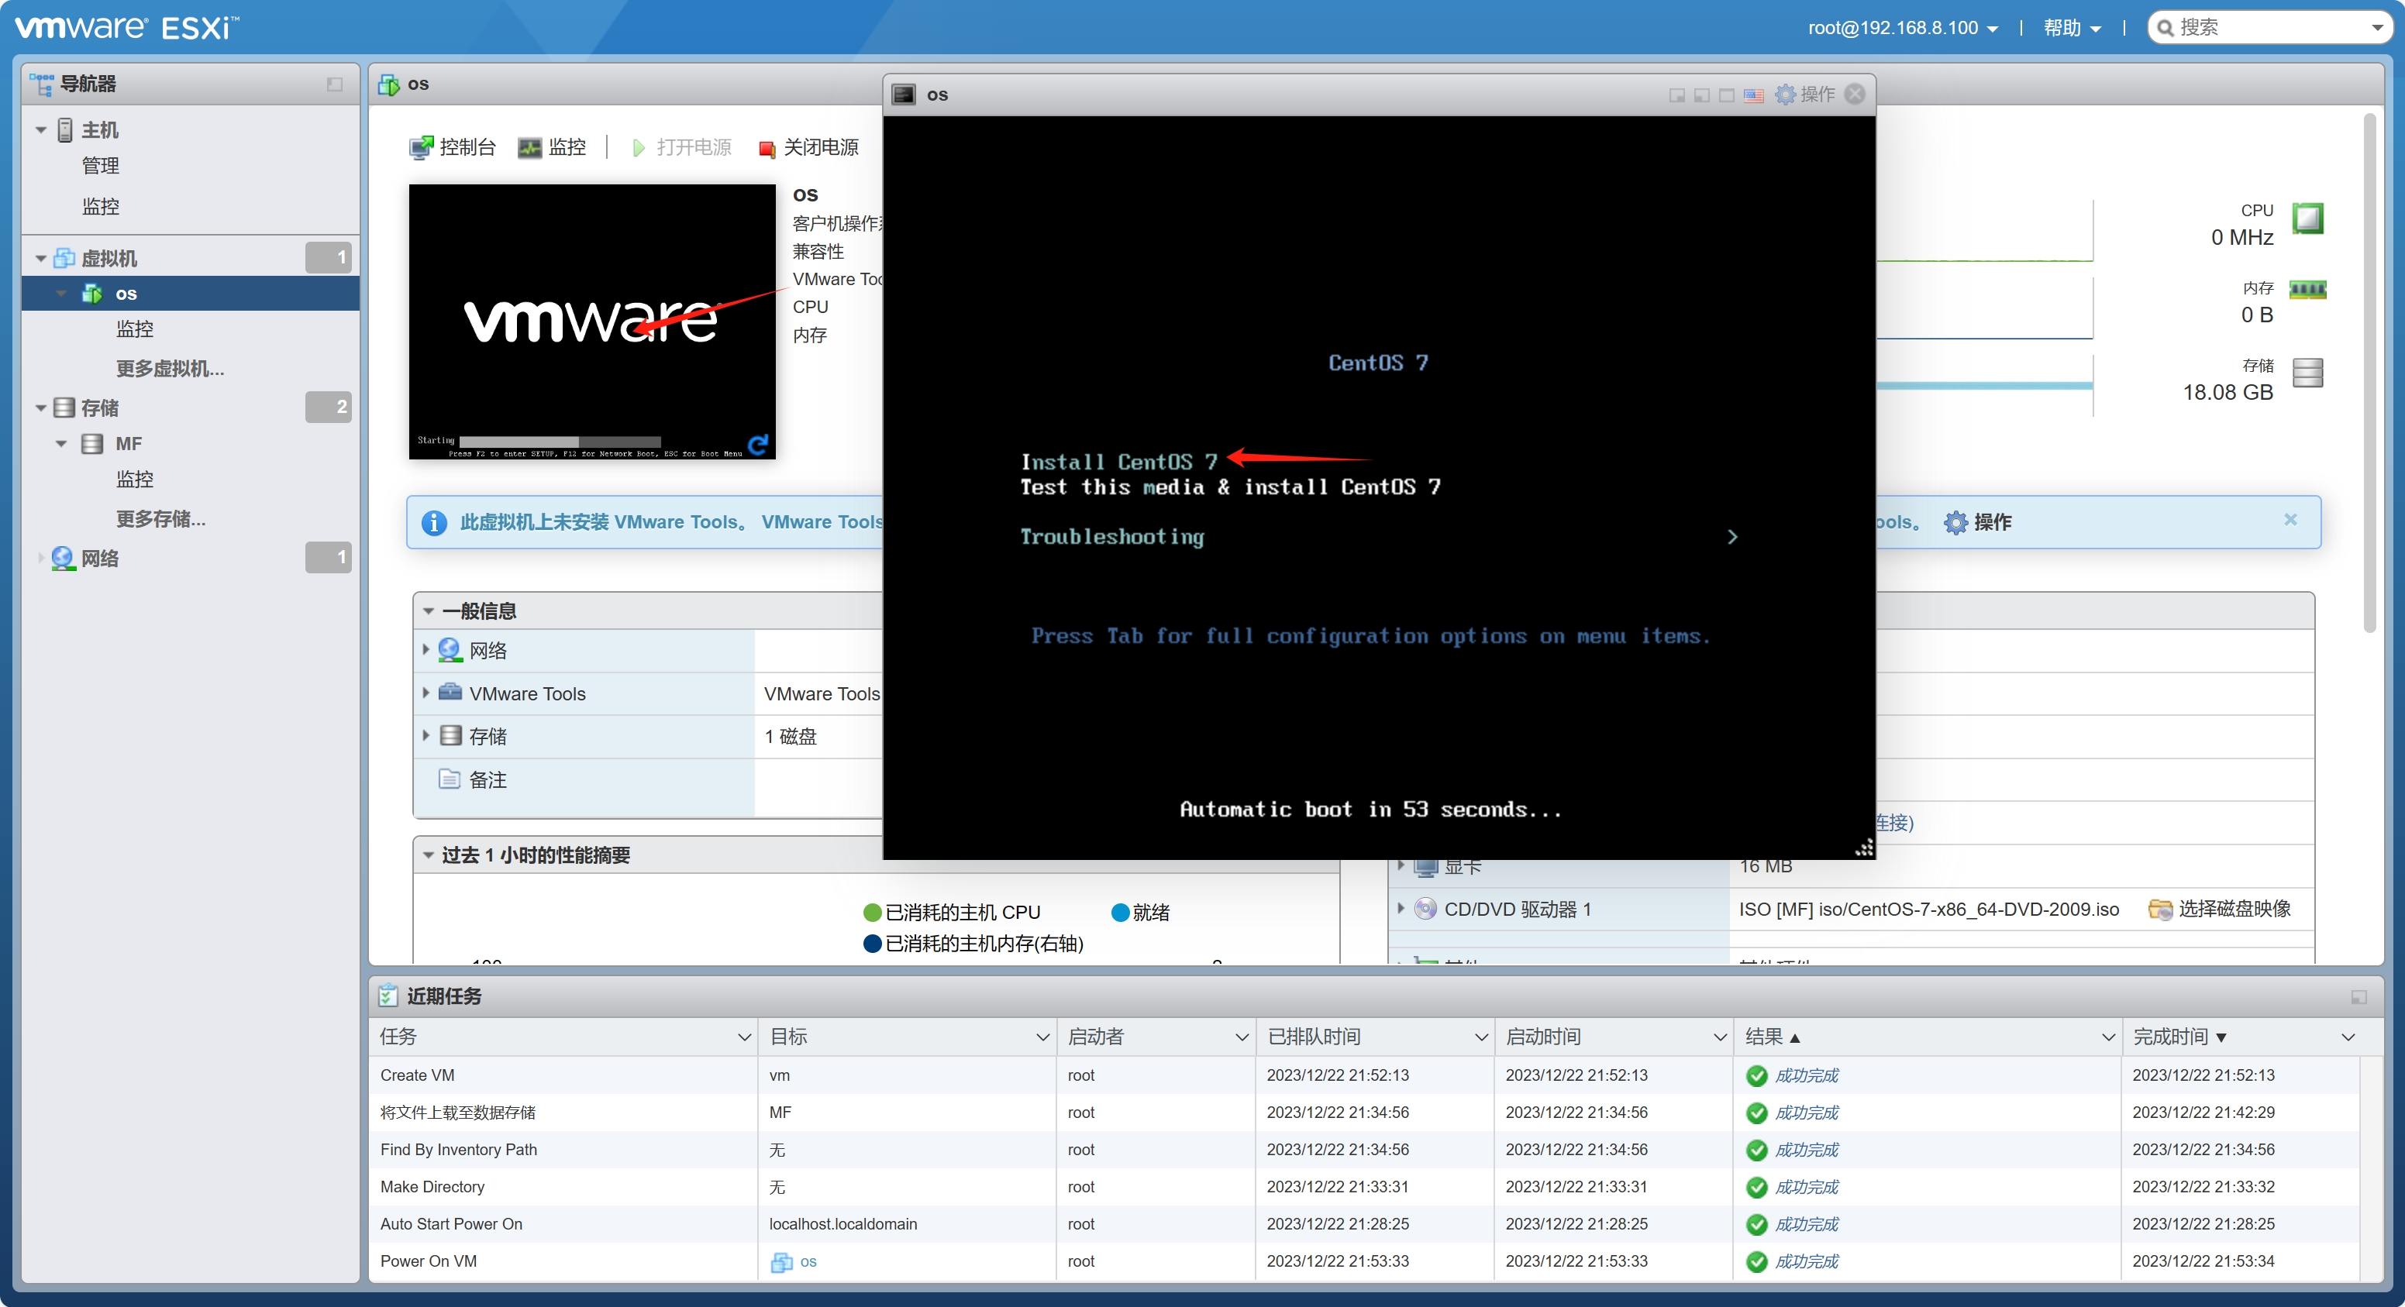Open 操作 gear menu in console window

(1806, 95)
